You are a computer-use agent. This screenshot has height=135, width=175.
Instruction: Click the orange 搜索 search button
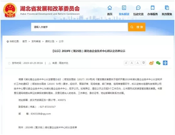[137, 27]
